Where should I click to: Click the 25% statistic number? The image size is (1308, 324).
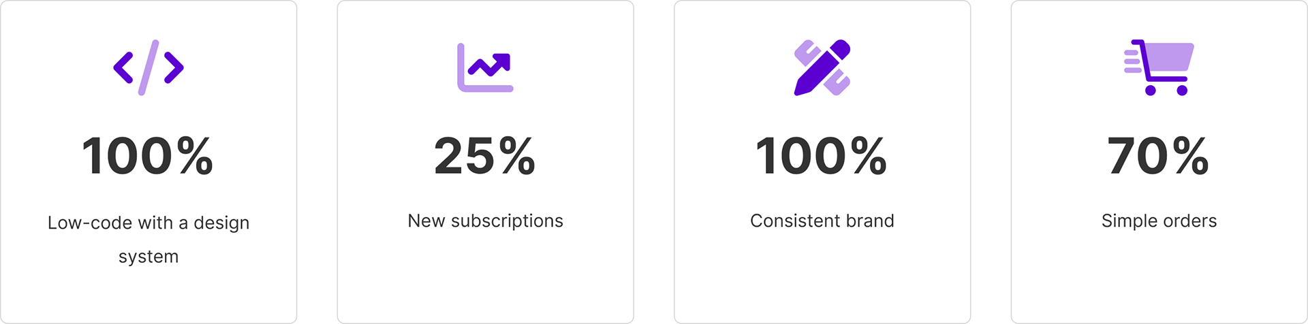pyautogui.click(x=485, y=157)
